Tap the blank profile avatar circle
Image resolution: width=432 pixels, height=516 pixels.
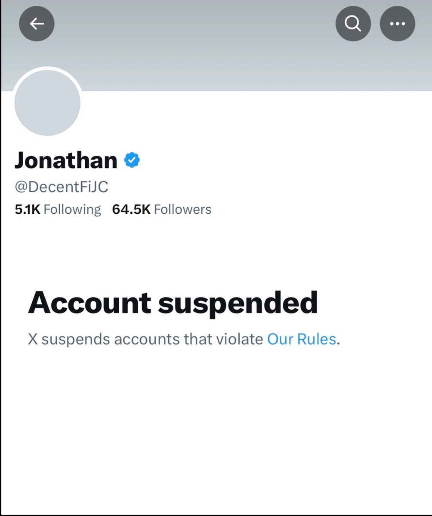click(47, 103)
